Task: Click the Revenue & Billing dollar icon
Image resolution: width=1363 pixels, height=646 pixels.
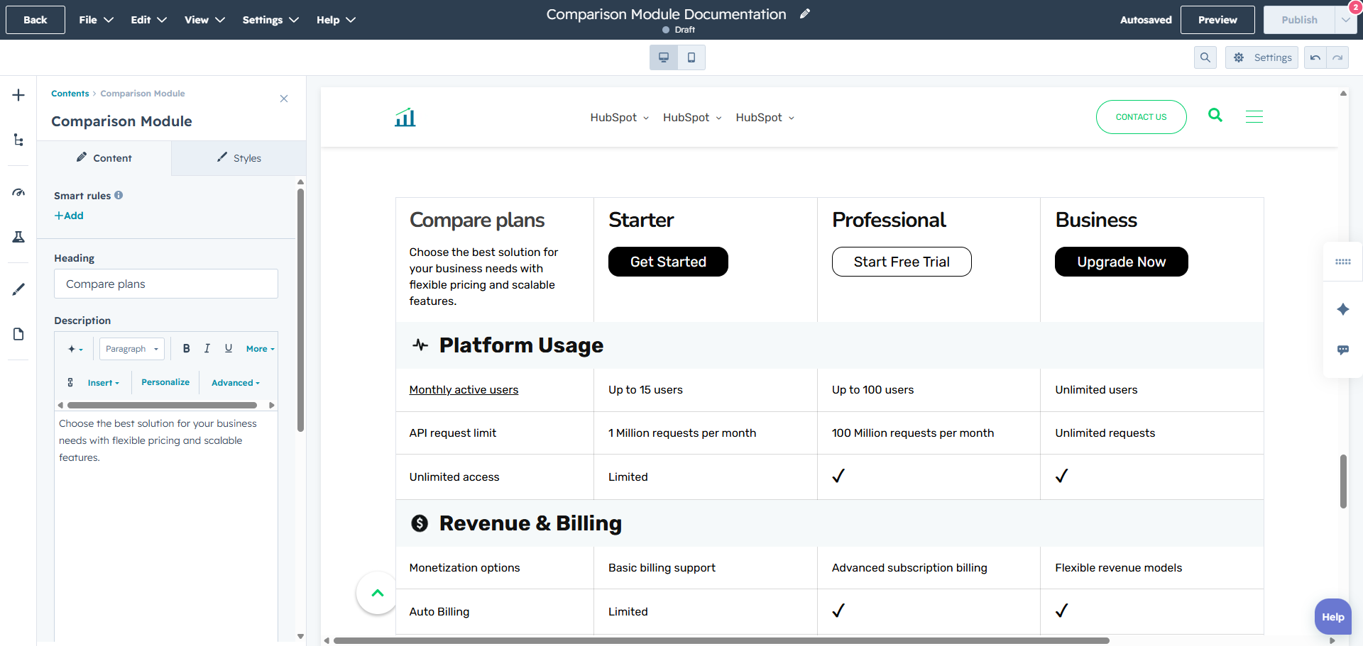Action: [x=420, y=523]
